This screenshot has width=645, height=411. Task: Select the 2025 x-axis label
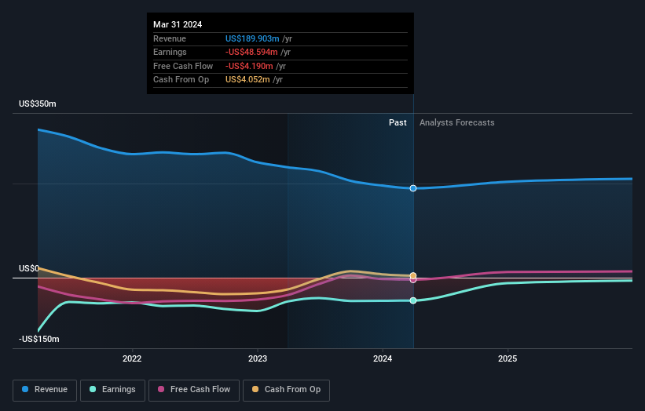pos(508,358)
